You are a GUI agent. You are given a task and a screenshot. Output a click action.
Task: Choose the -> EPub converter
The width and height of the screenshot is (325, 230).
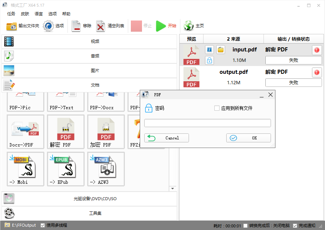(65, 169)
